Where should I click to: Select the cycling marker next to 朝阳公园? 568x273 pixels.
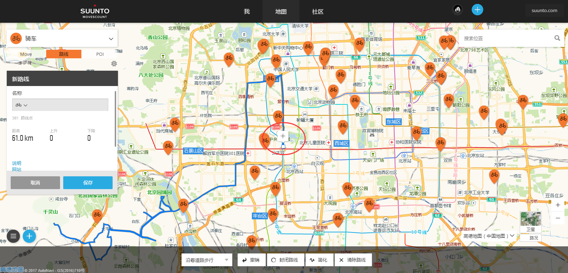[449, 101]
